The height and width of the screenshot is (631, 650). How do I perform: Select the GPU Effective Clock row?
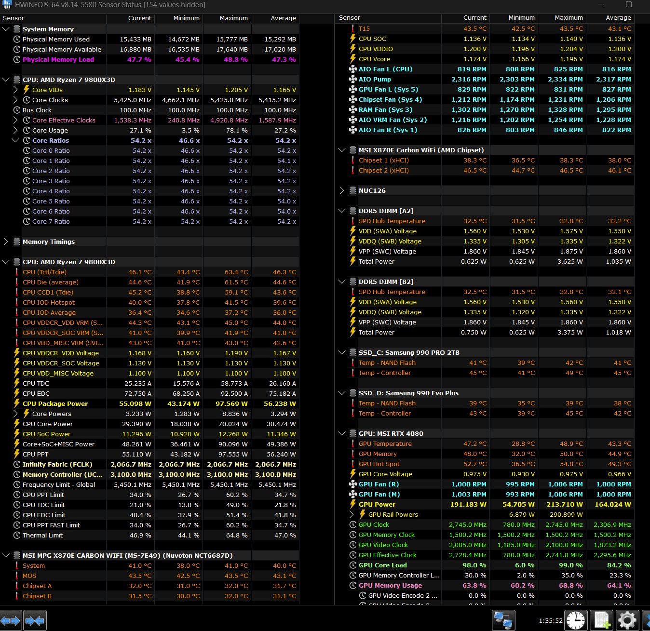click(x=485, y=555)
